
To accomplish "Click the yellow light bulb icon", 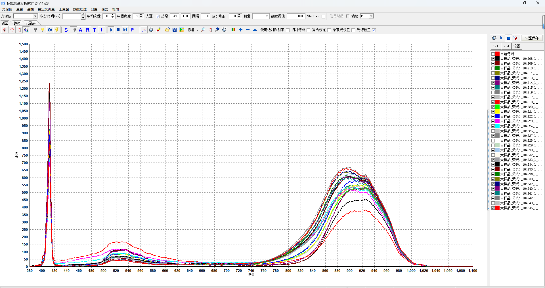I will (43, 30).
